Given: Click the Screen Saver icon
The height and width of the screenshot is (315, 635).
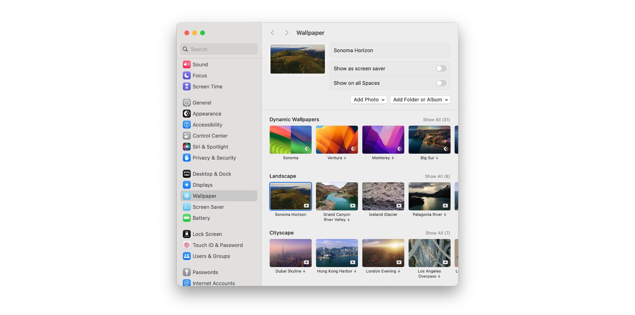Looking at the screenshot, I should (x=187, y=207).
